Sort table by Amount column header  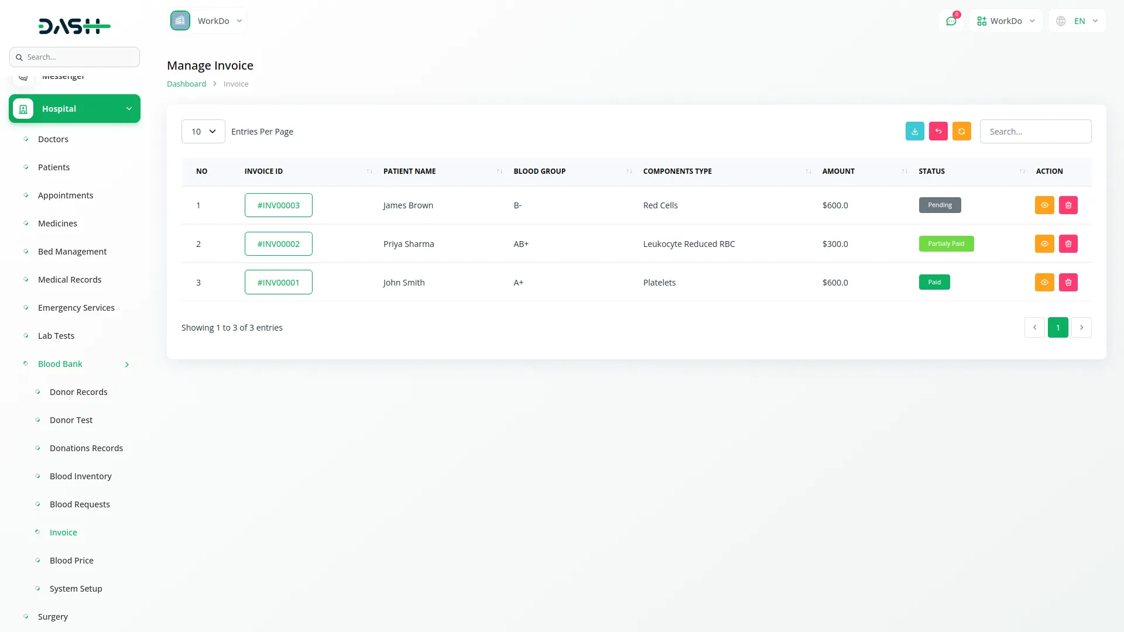838,171
